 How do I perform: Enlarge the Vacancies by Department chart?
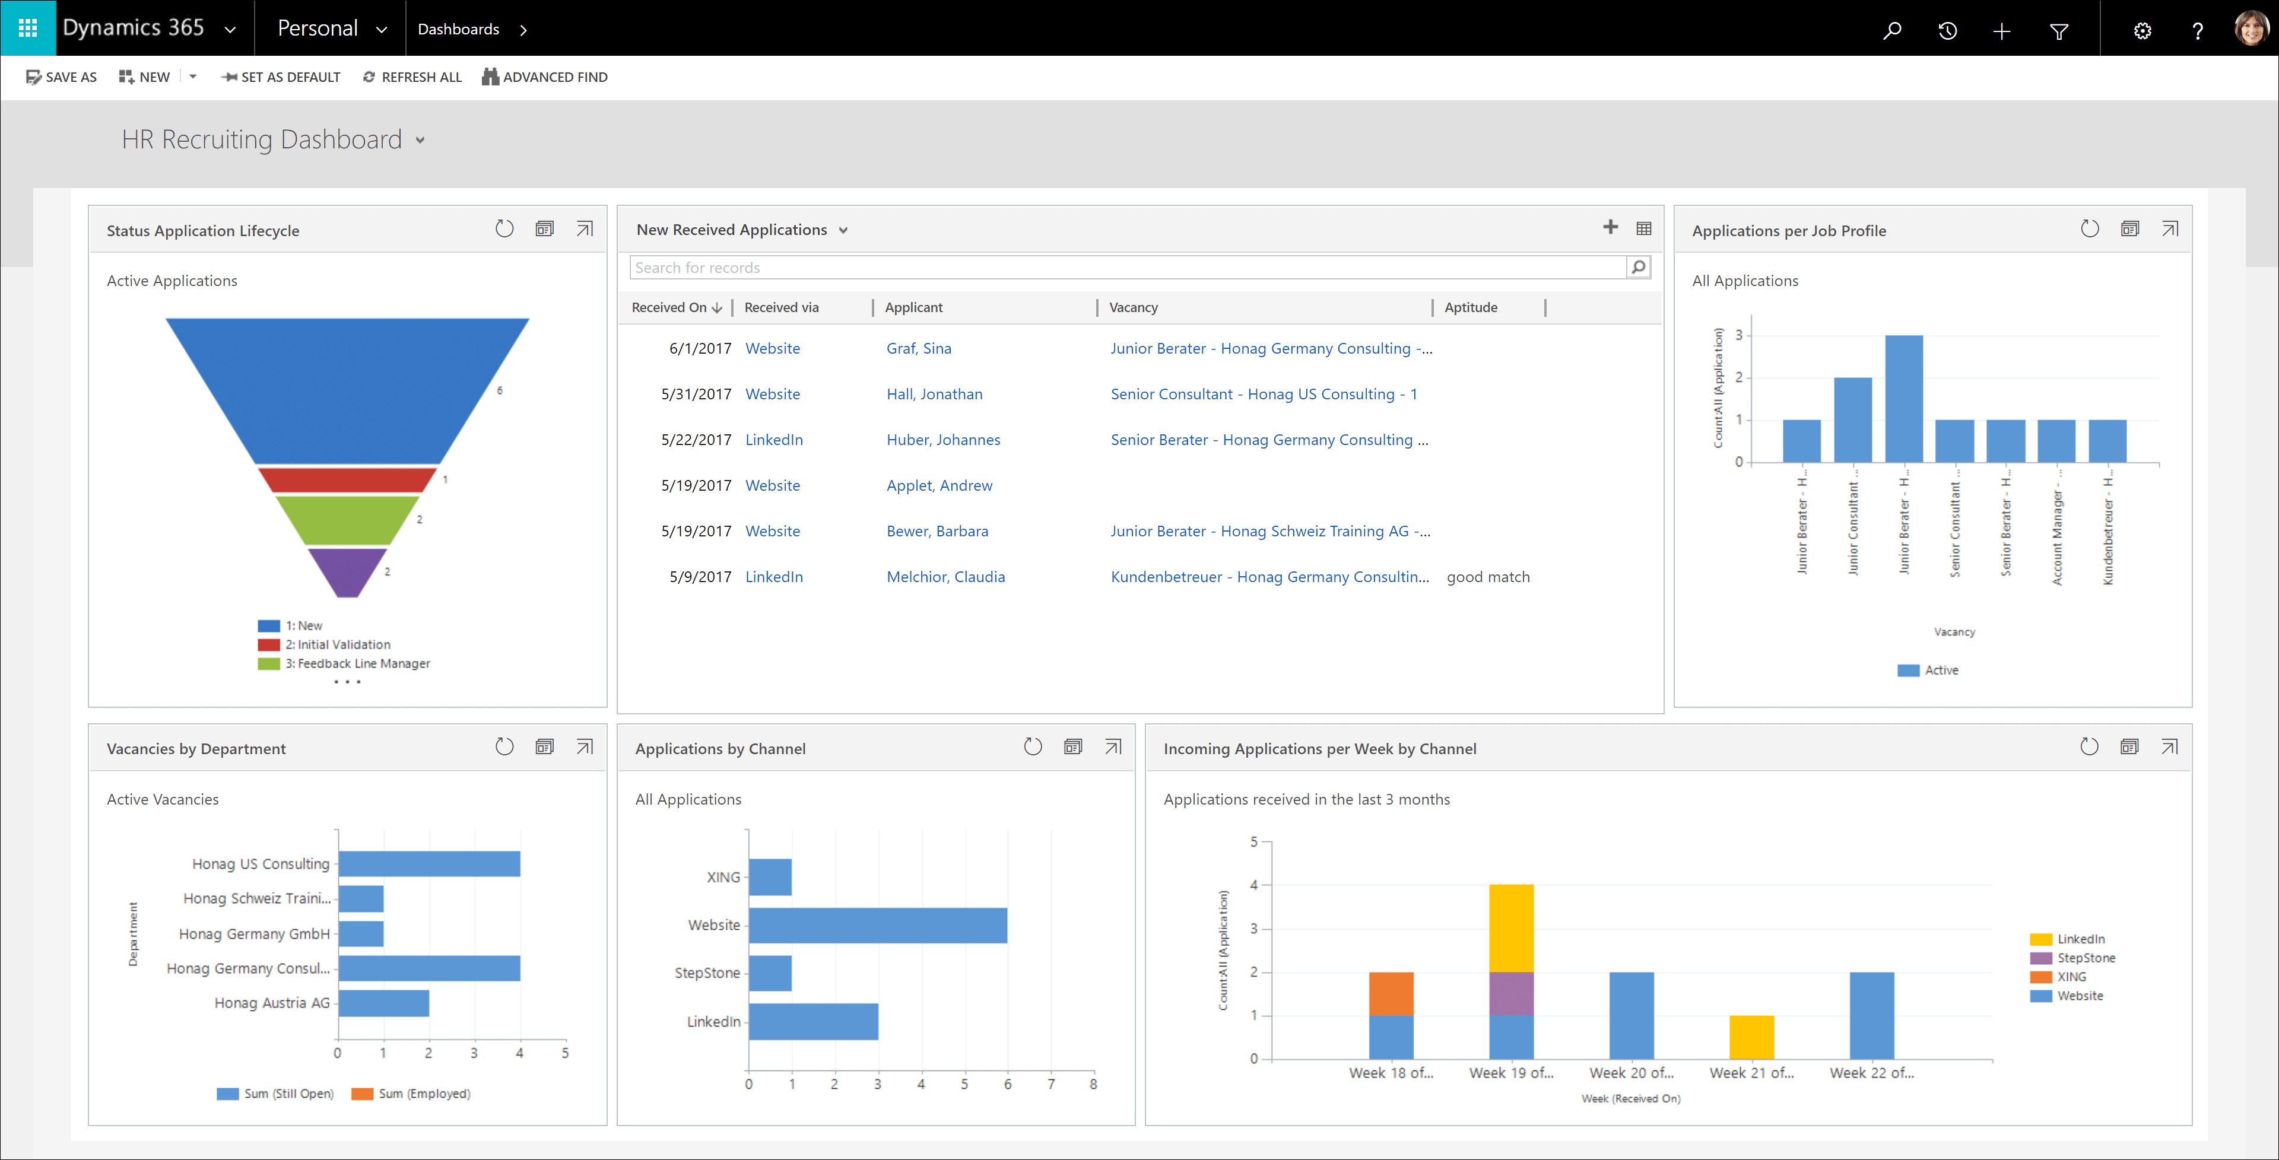coord(585,746)
